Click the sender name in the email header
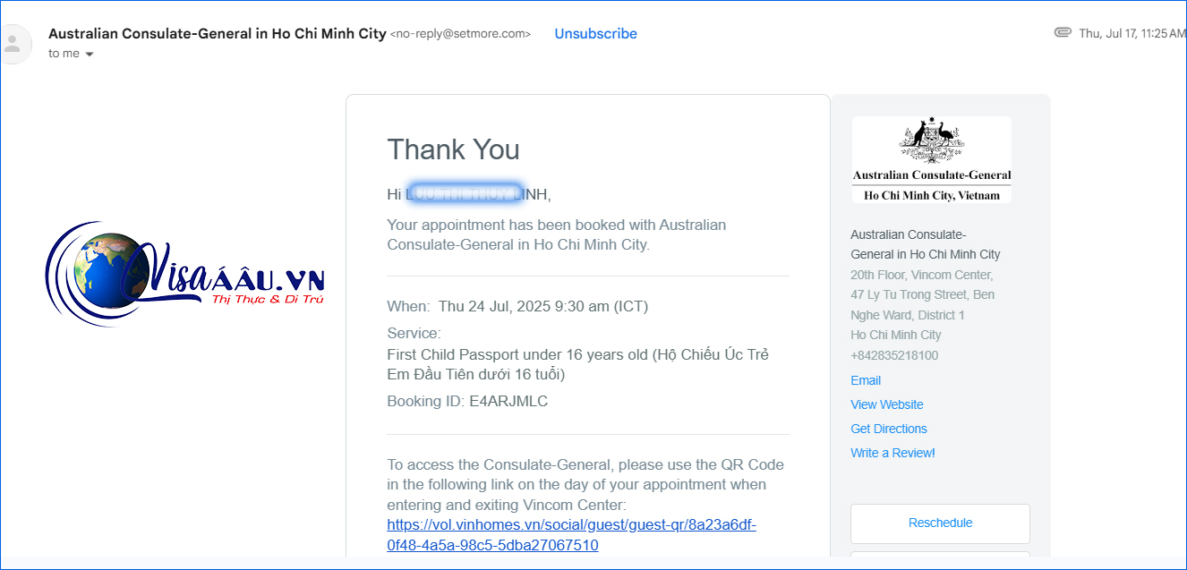1187x570 pixels. (x=217, y=33)
